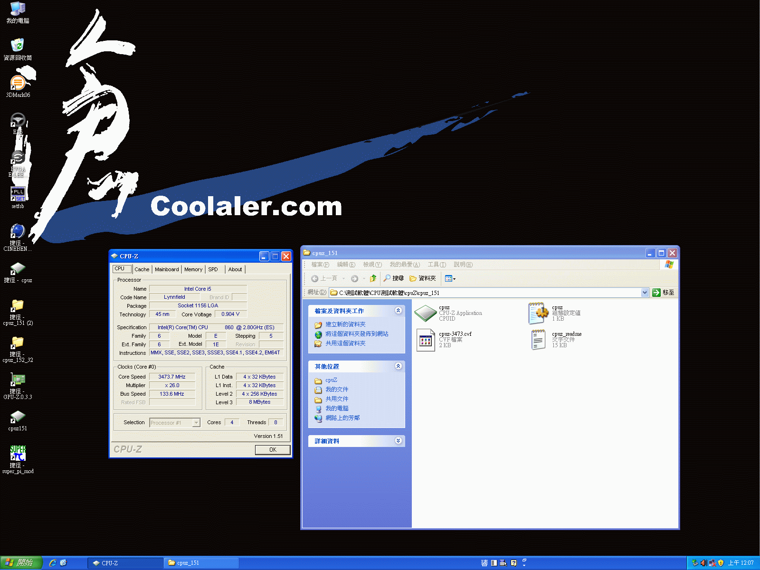760x570 pixels.
Task: Go up one folder level in Explorer
Action: 373,278
